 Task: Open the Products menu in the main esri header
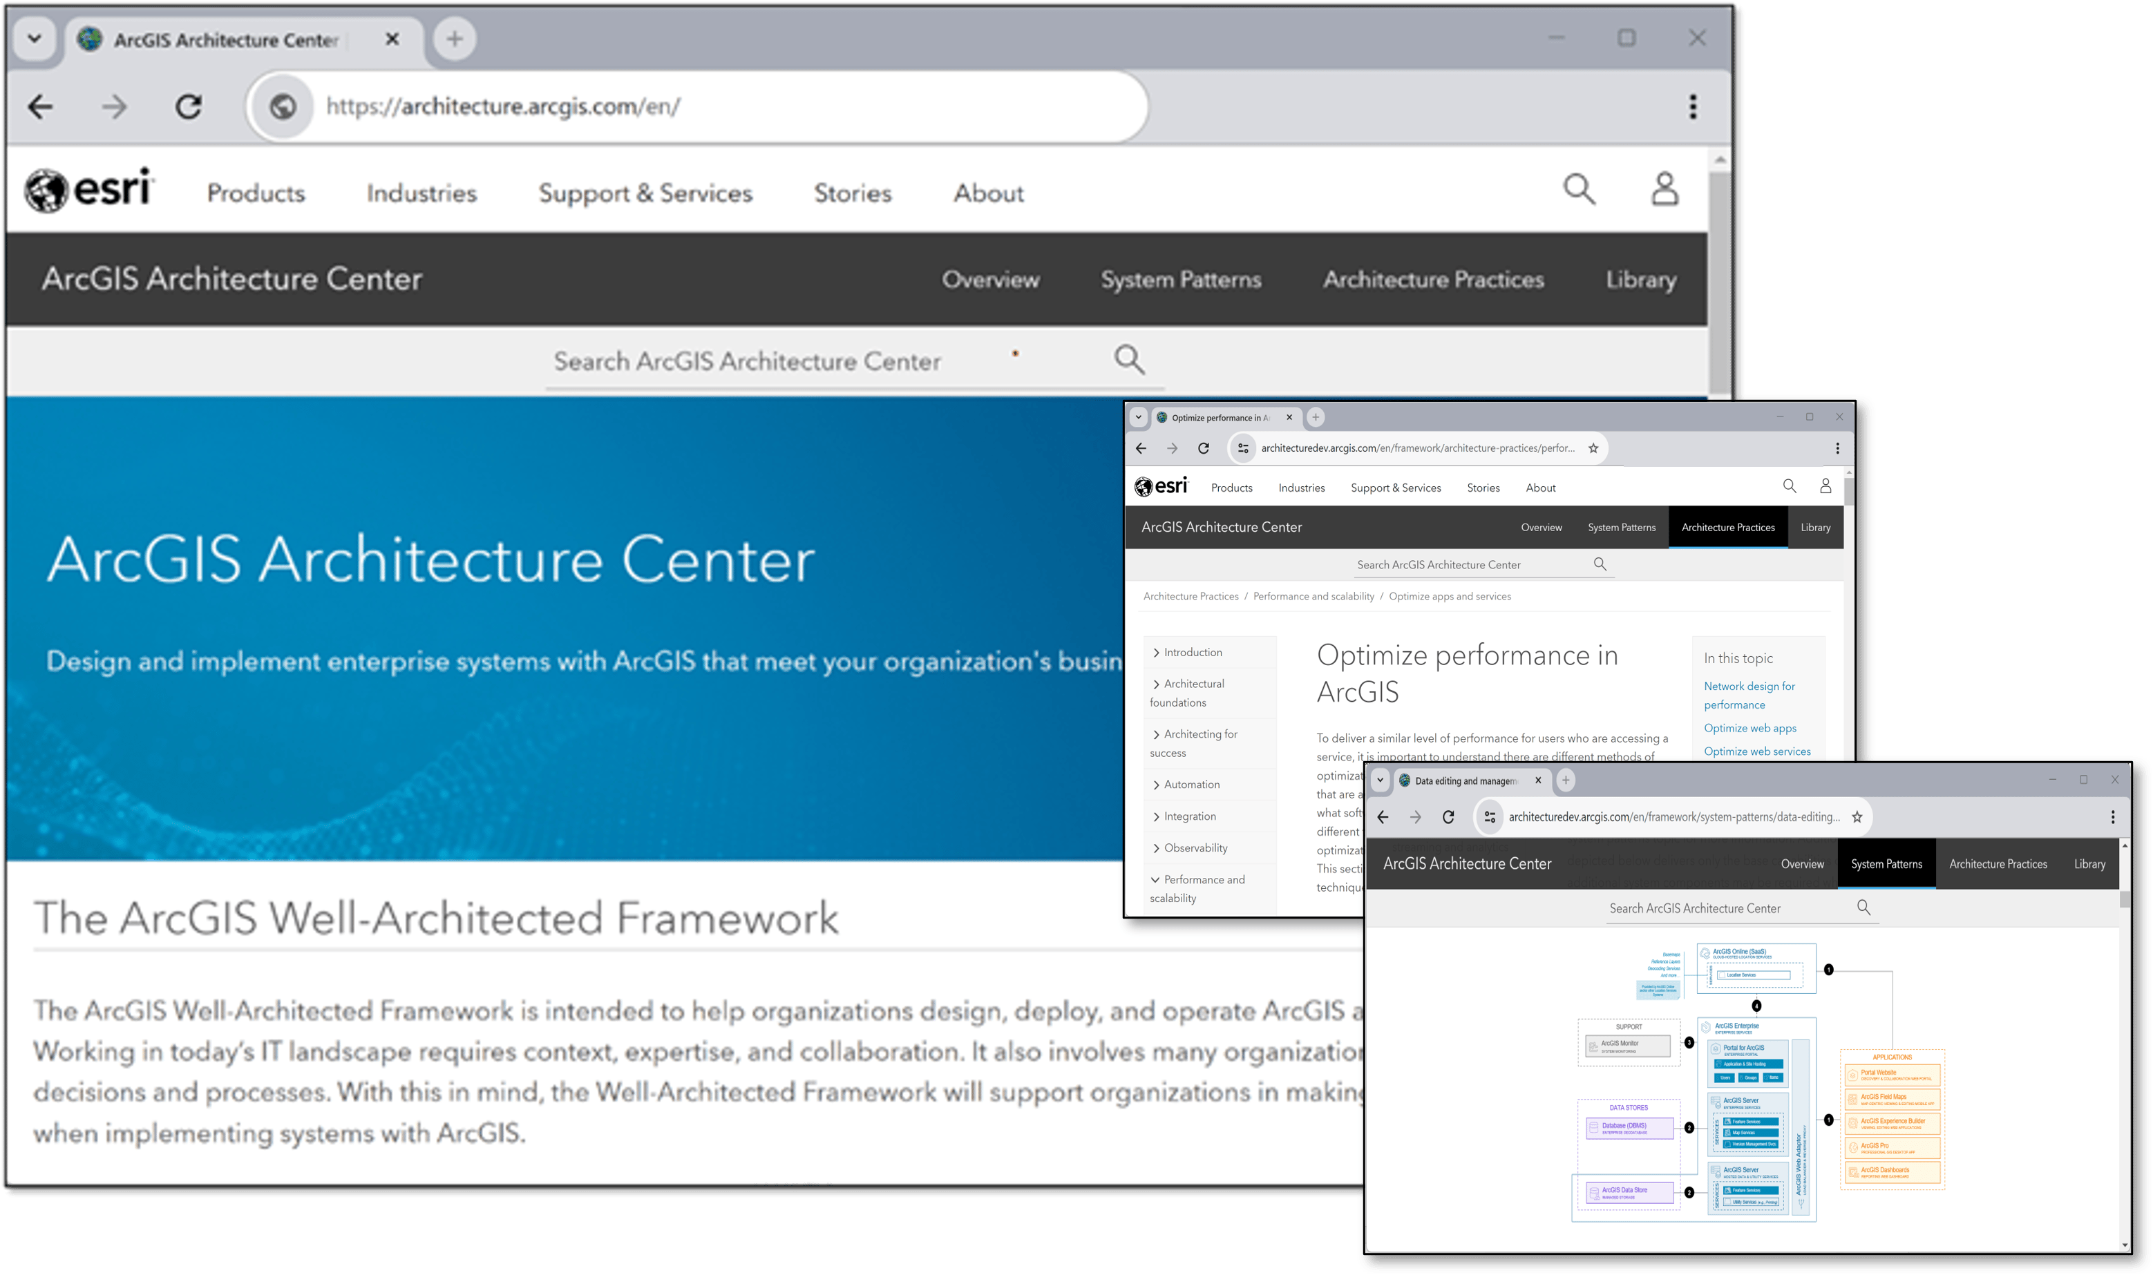coord(255,193)
